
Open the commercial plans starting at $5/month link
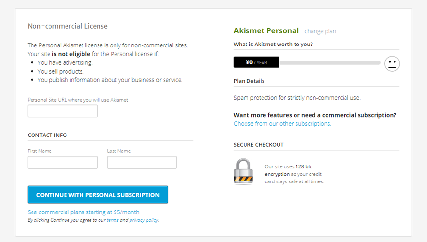coord(83,212)
